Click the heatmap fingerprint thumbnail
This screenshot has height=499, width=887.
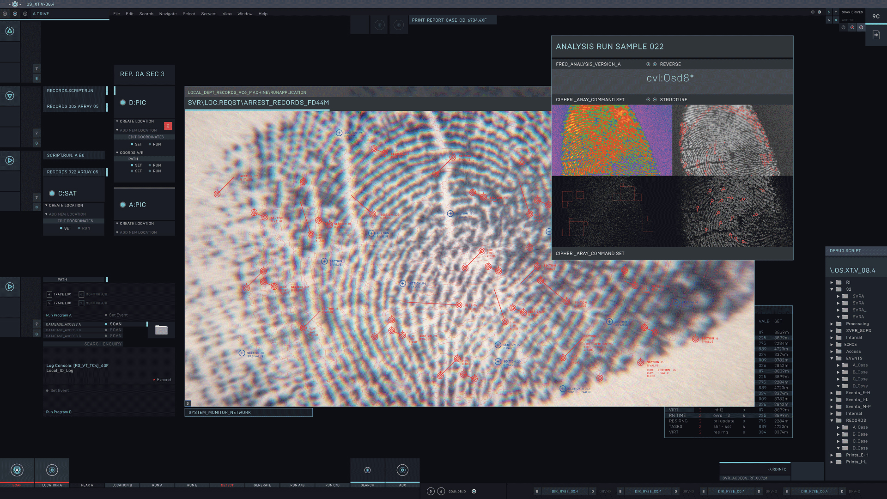point(612,140)
